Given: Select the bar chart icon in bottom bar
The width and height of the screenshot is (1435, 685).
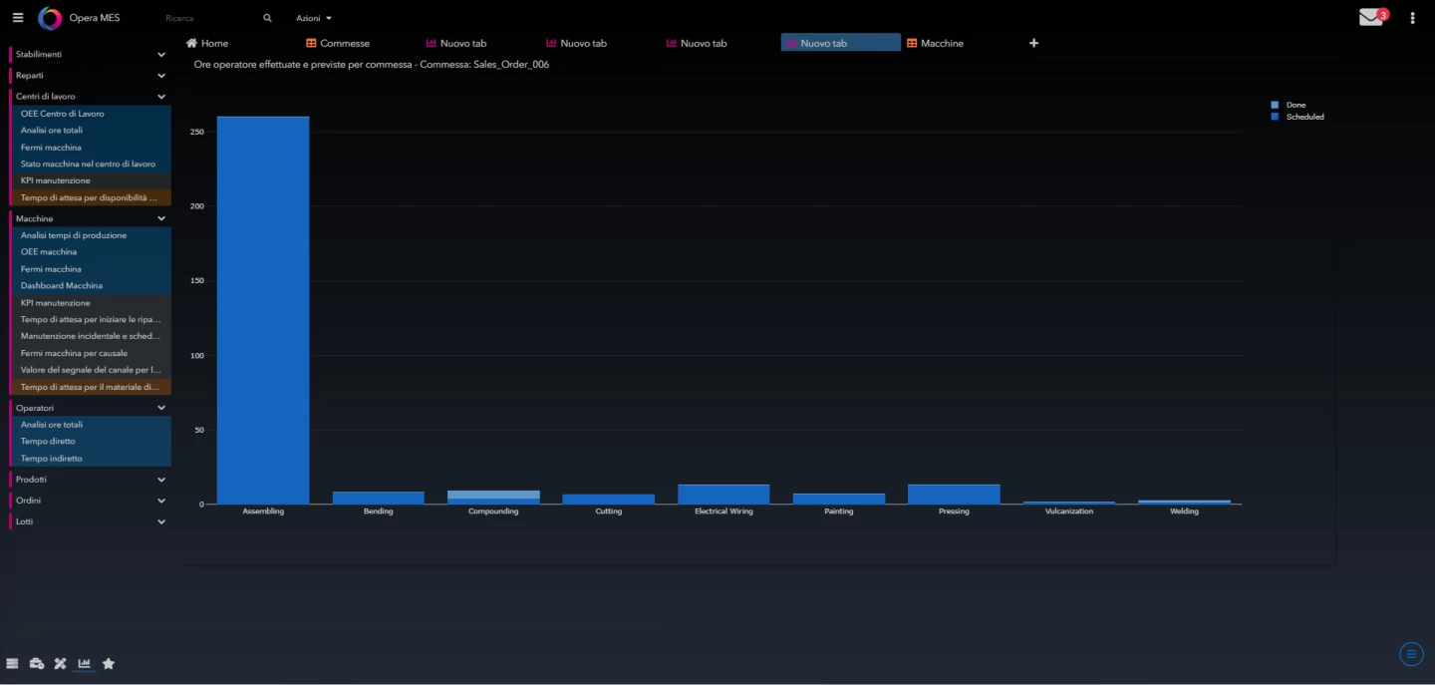Looking at the screenshot, I should 85,664.
